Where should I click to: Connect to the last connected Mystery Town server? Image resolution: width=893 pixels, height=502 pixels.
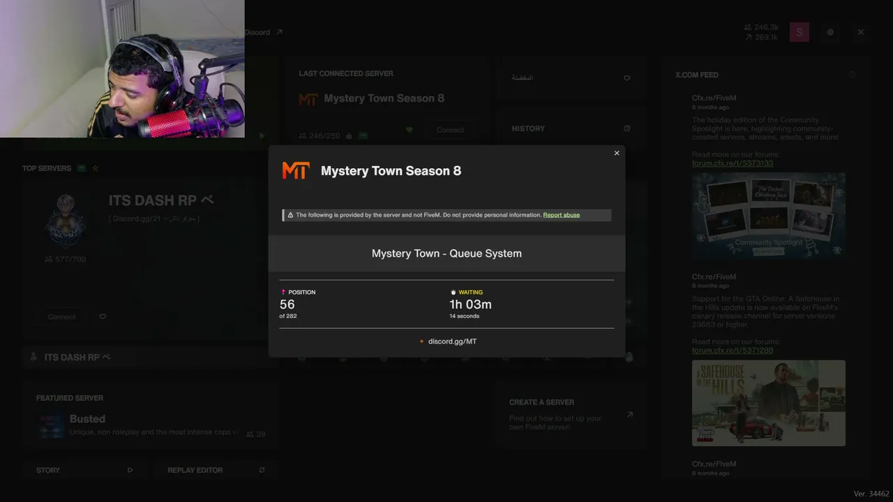(450, 130)
